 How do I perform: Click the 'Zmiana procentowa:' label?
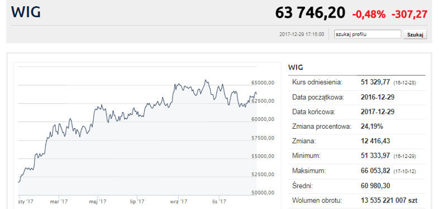[321, 127]
